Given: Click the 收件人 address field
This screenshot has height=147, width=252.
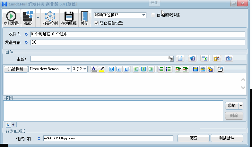Looking at the screenshot, I should coord(138,34).
